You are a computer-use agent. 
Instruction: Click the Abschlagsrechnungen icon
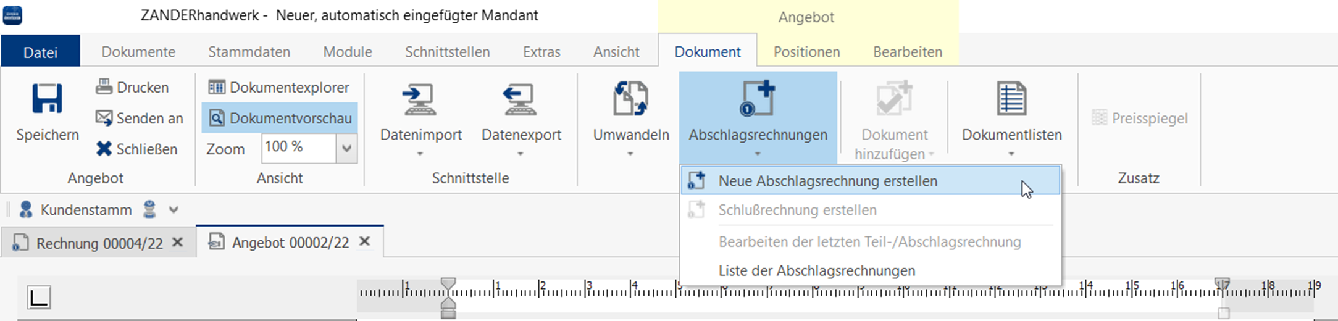(758, 99)
